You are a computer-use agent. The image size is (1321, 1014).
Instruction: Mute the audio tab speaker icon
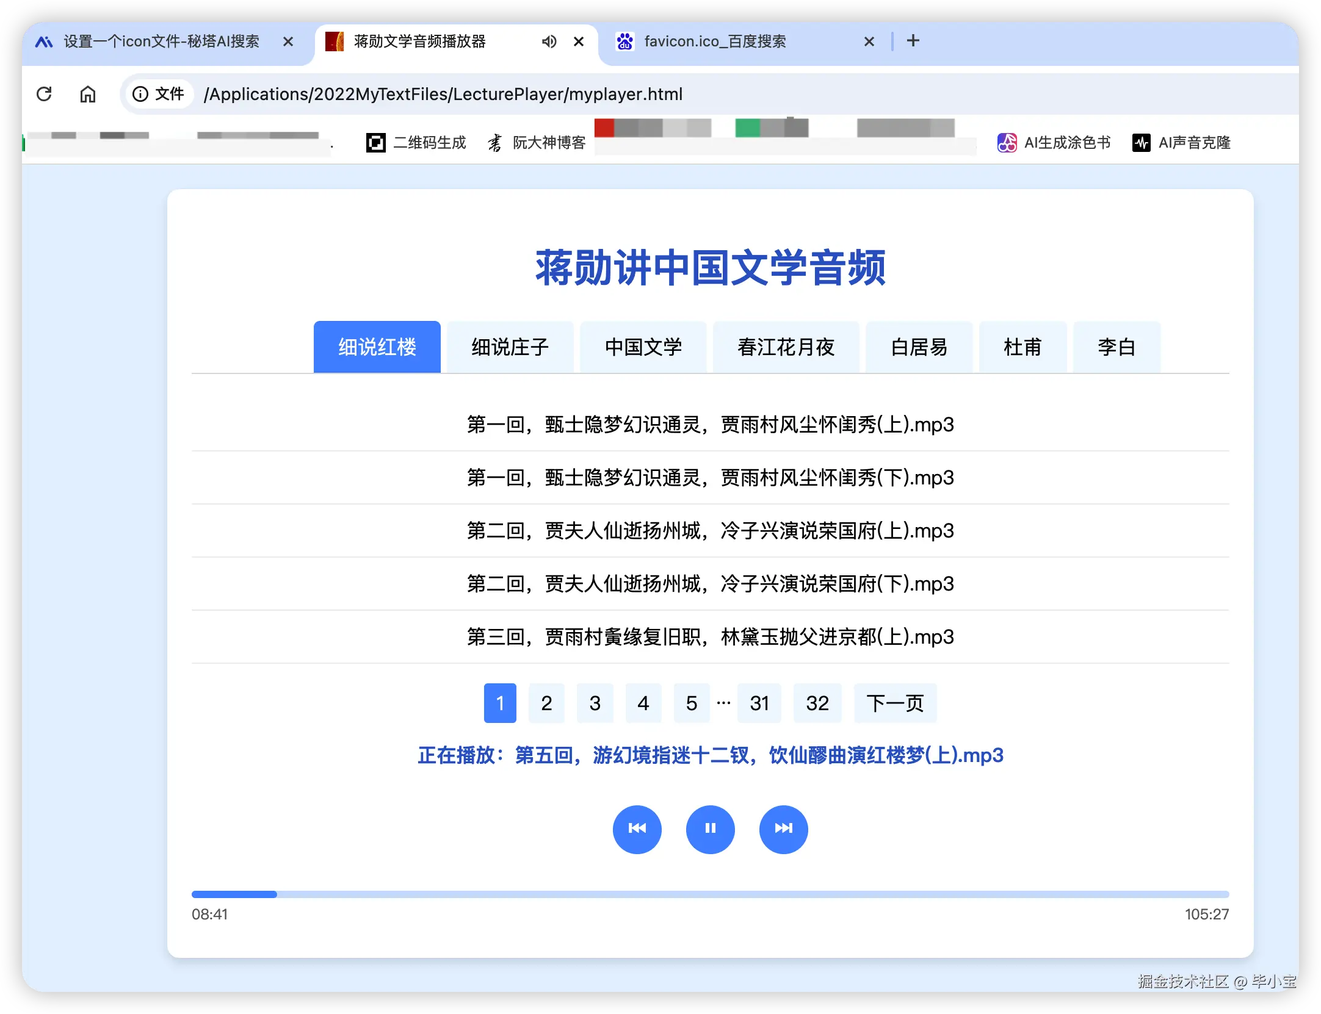point(549,41)
